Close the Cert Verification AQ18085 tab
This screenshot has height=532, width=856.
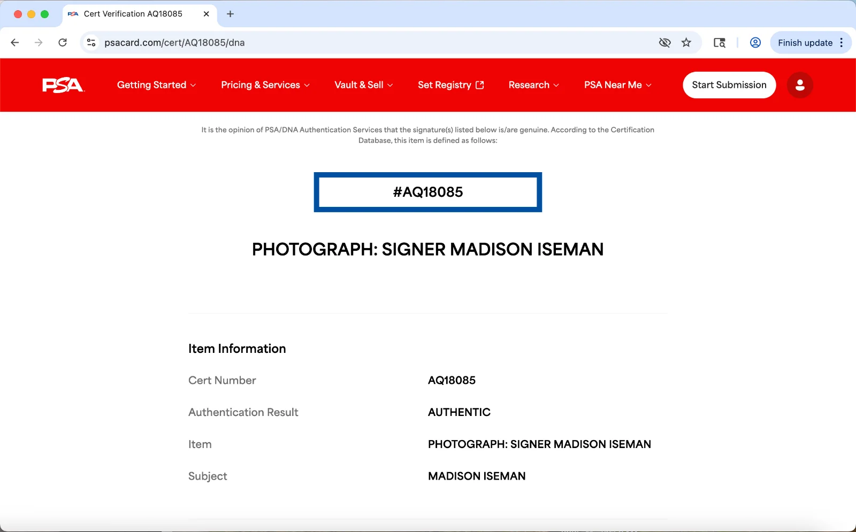point(206,14)
